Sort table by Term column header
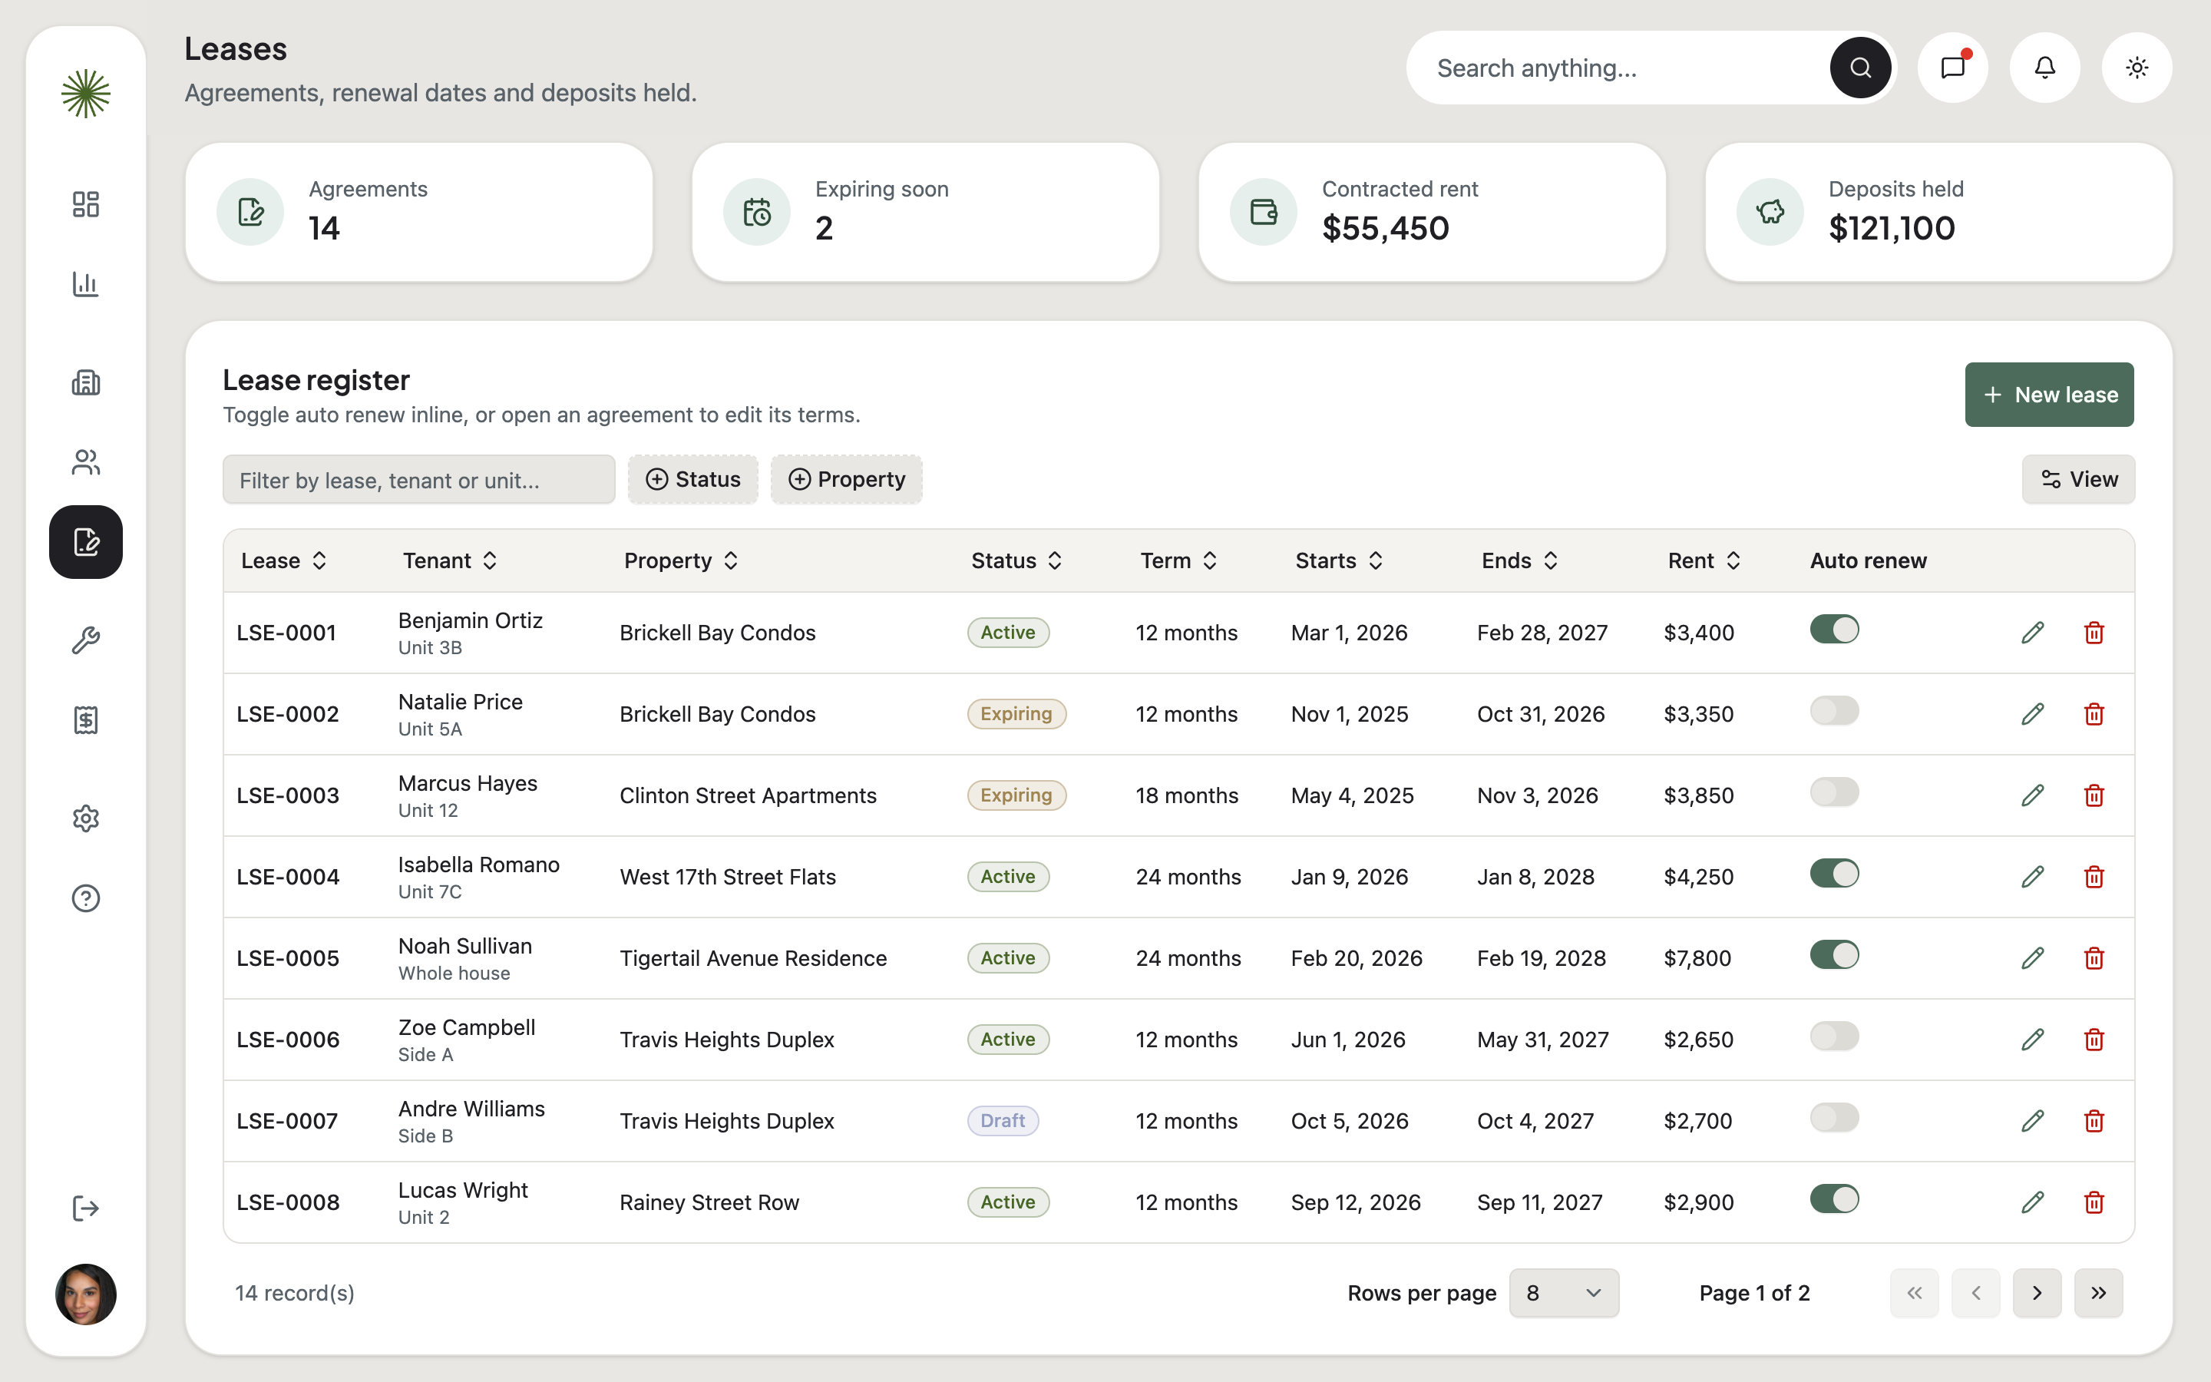This screenshot has width=2211, height=1382. (1178, 560)
